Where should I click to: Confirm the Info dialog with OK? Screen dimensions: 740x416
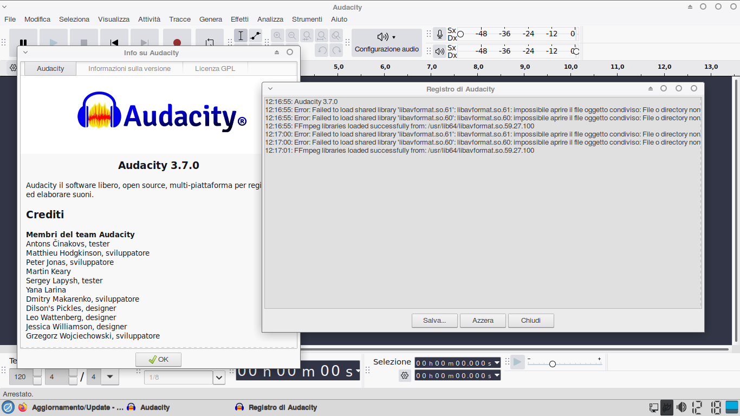[158, 360]
